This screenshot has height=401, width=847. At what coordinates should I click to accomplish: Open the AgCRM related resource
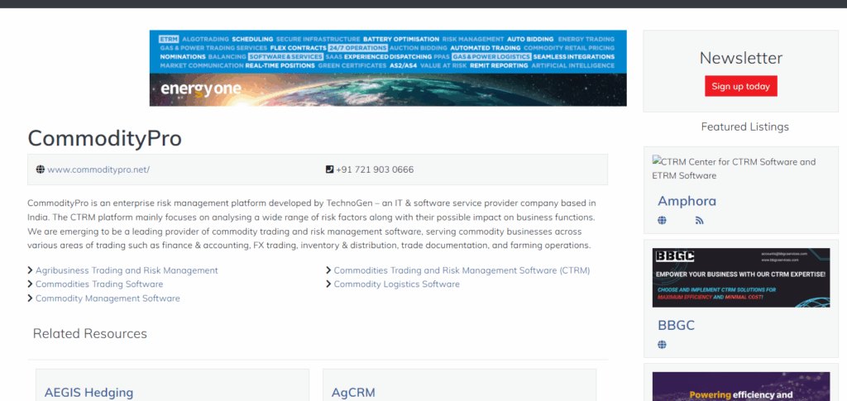pos(353,393)
